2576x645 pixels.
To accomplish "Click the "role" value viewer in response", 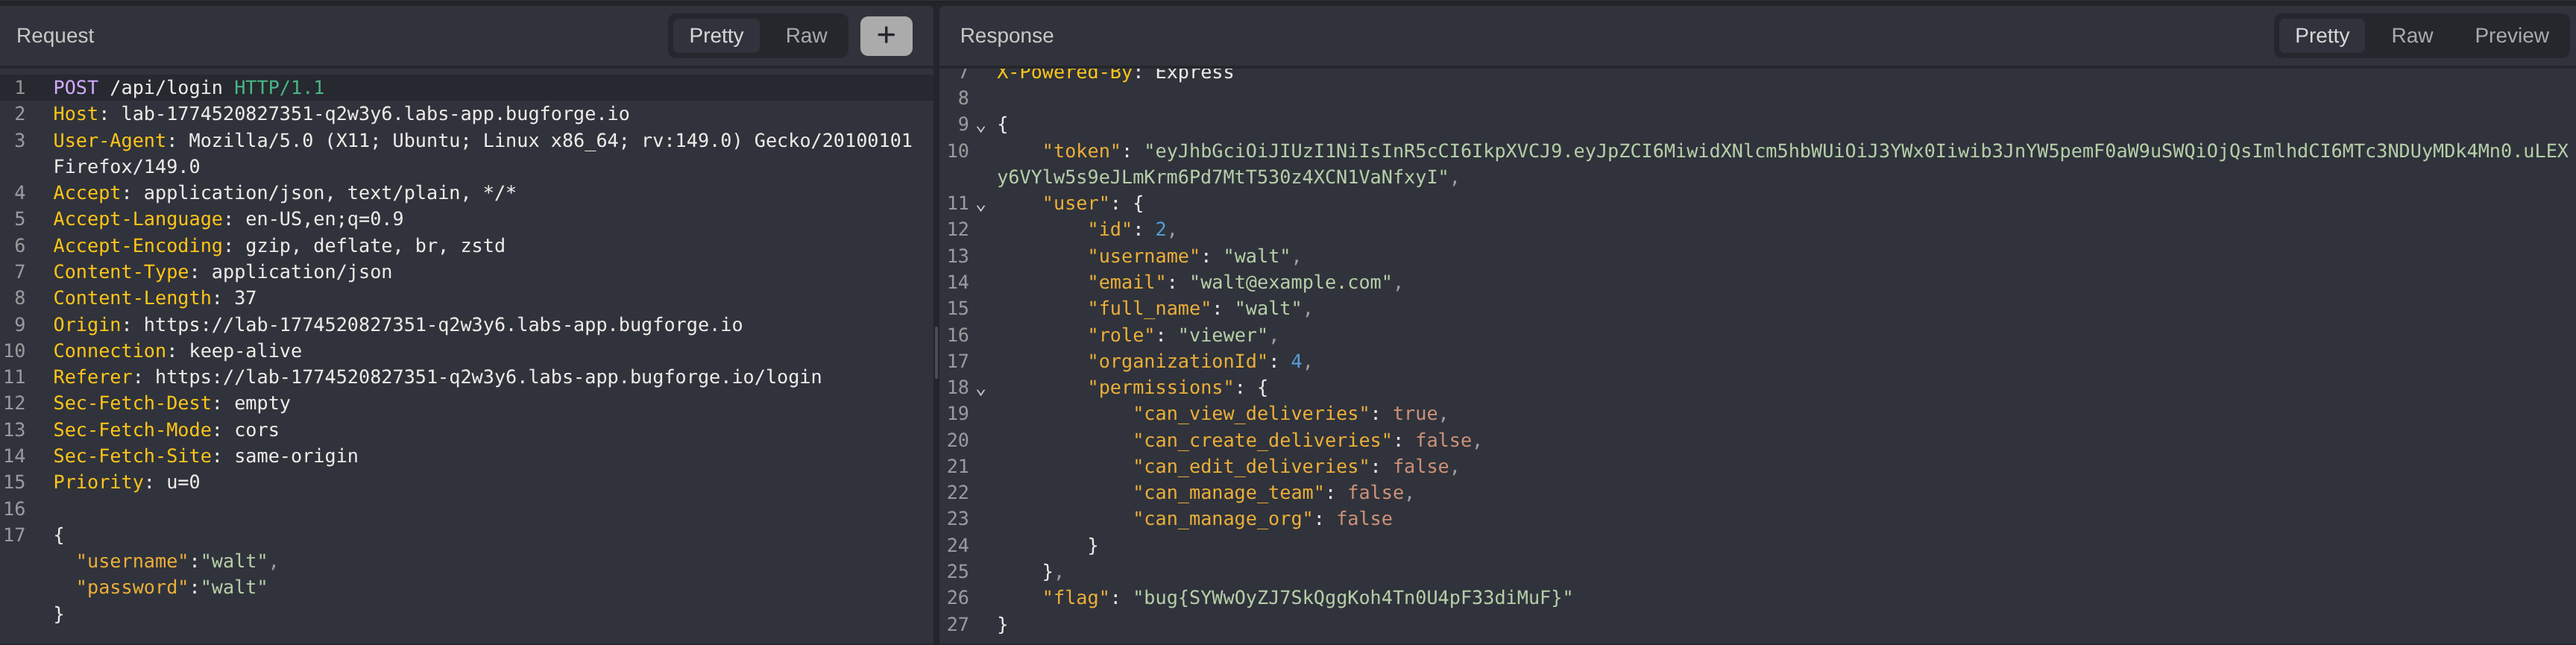I will click(1222, 336).
